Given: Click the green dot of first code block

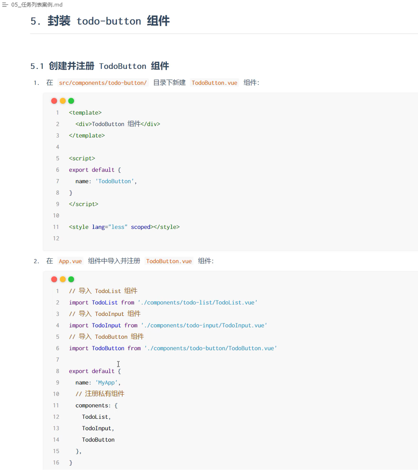Looking at the screenshot, I should click(71, 101).
